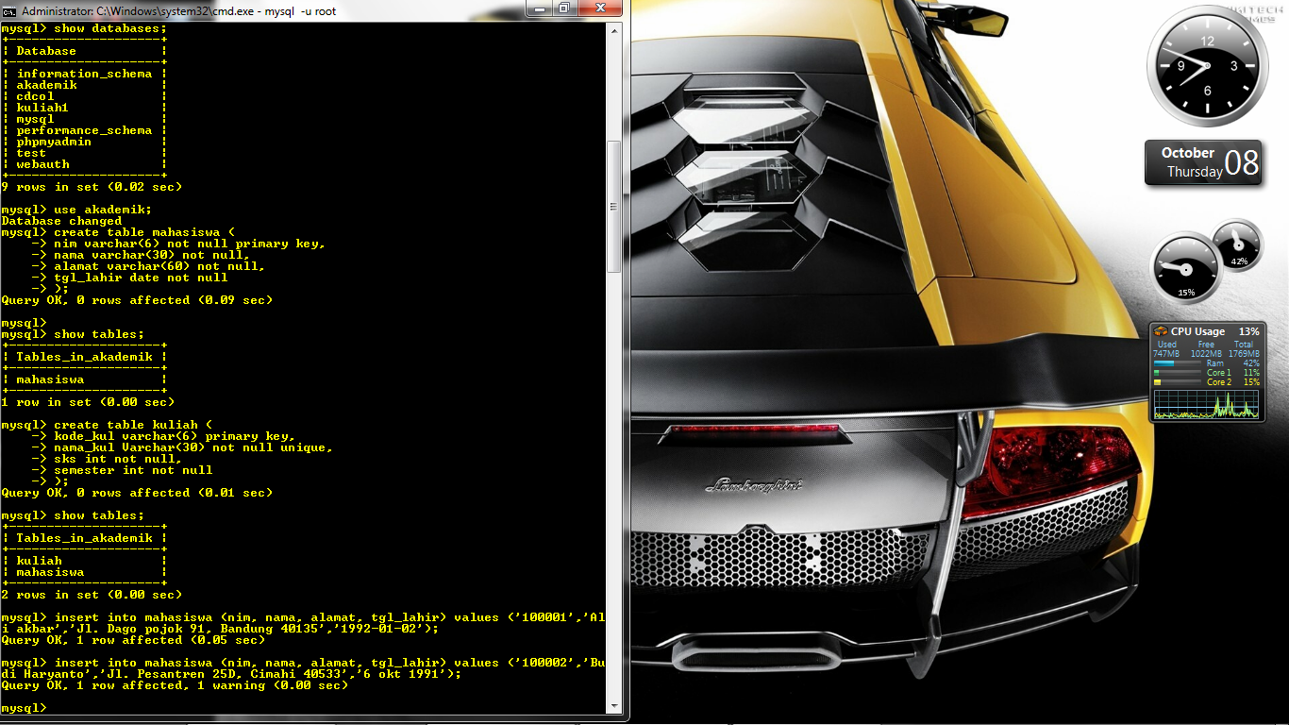Click the '747MB' used memory value

[x=1166, y=354]
